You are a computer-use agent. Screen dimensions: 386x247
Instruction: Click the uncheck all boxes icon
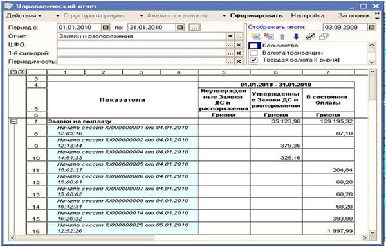(x=324, y=37)
